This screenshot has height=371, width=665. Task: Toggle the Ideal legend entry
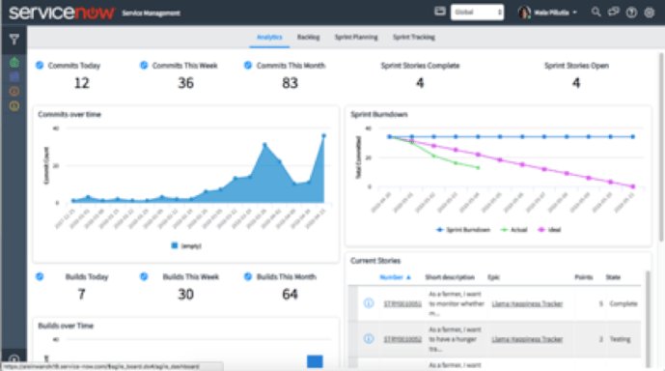click(x=549, y=230)
